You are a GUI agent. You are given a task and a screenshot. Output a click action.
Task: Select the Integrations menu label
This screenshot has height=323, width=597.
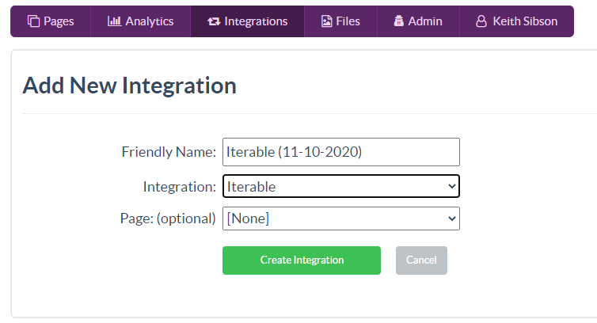256,21
